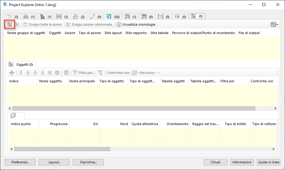Create a new object set

(10, 24)
